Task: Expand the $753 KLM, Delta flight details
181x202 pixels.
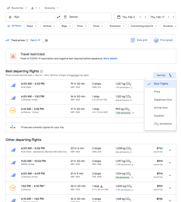Action: (170, 150)
